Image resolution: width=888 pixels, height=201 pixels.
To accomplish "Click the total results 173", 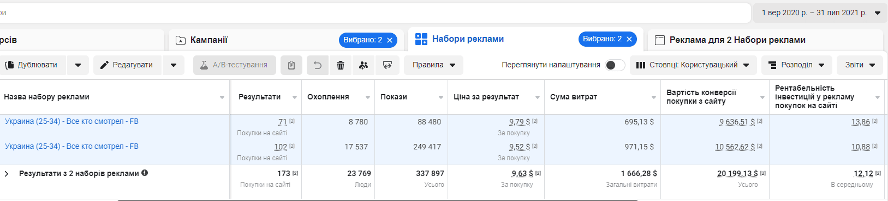I will point(284,173).
